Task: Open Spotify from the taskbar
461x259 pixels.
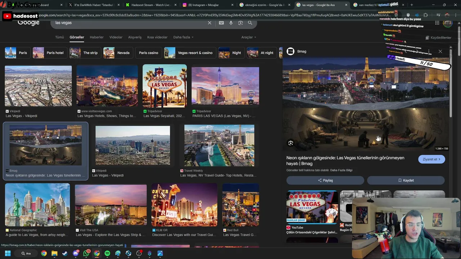Action: point(107,253)
